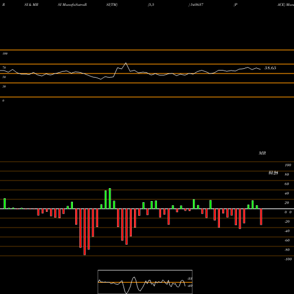Select the deepest red histogram bar
Image resolution: width=294 pixels, height=294 pixels.
point(85,232)
